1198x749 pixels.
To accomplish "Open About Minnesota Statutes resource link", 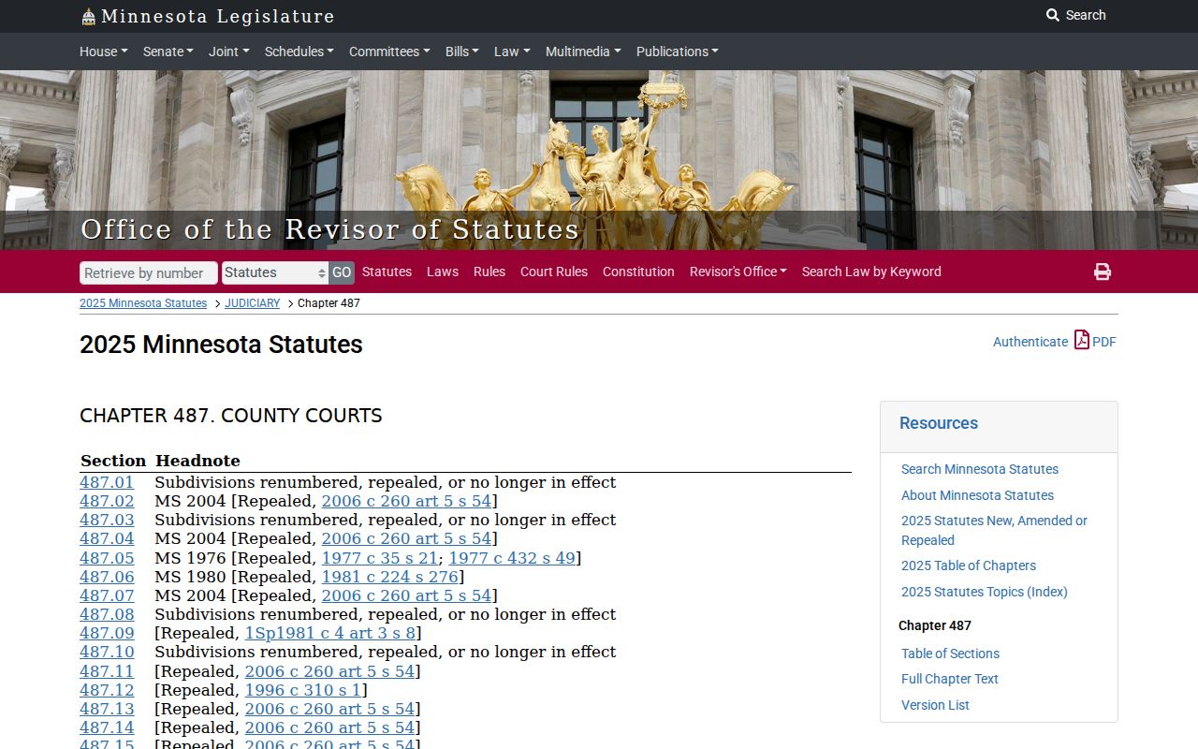I will [x=977, y=495].
